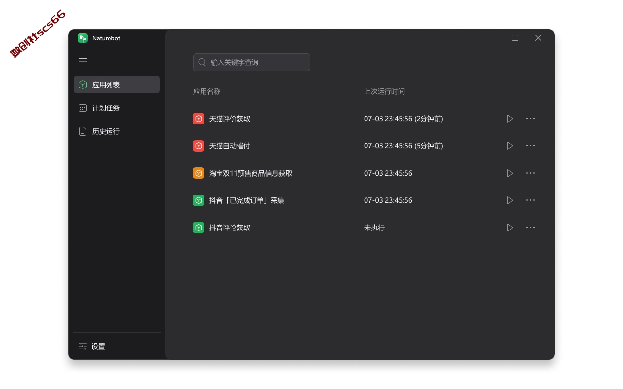Viewport: 623px width, 389px height.
Task: Focus the 输入关键字查询 search field
Action: pos(252,62)
